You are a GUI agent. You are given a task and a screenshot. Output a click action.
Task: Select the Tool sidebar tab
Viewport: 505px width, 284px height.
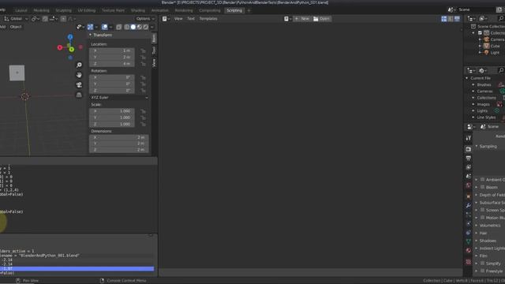click(154, 50)
